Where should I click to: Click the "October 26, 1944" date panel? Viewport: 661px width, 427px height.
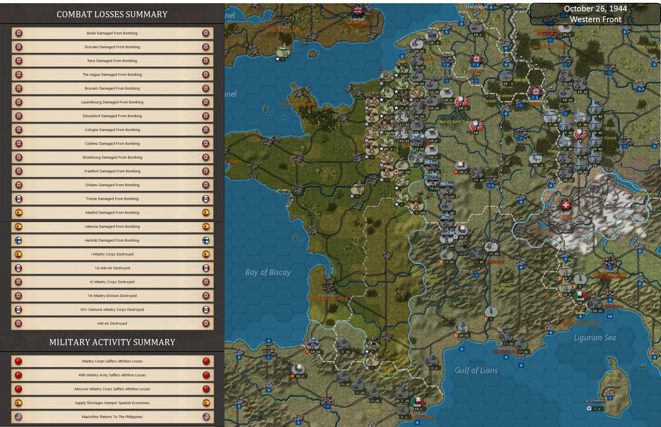595,14
